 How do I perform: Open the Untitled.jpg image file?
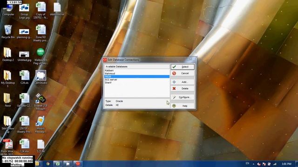tap(24, 56)
